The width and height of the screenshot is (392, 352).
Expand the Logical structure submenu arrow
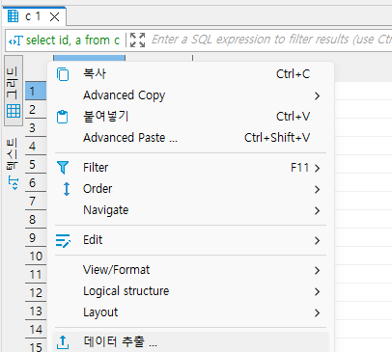pos(318,291)
